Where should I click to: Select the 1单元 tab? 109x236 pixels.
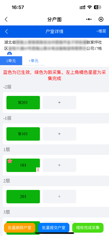(11, 61)
